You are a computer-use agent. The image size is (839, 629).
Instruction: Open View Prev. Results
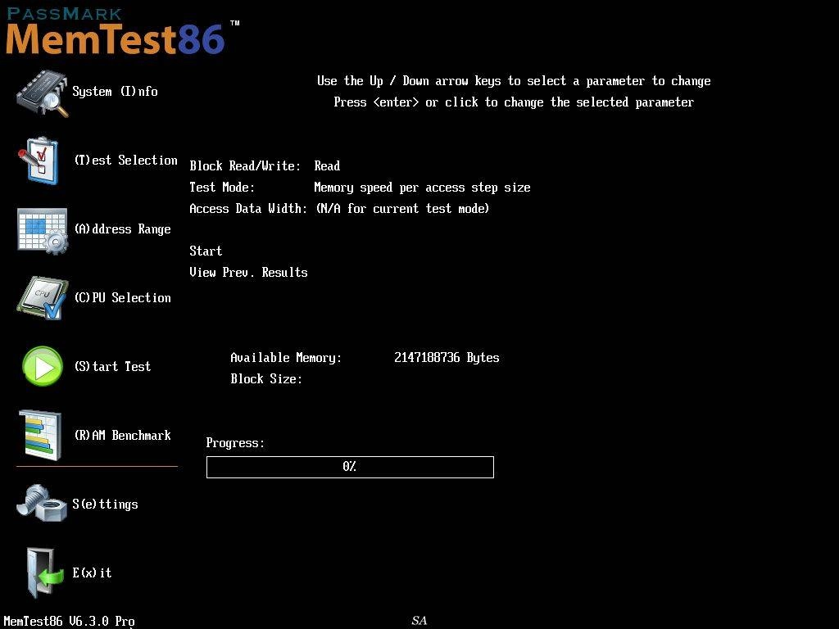pos(248,272)
